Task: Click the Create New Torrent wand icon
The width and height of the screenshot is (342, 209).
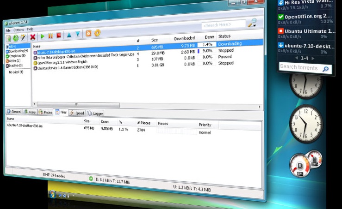Action: pyautogui.click(x=23, y=37)
